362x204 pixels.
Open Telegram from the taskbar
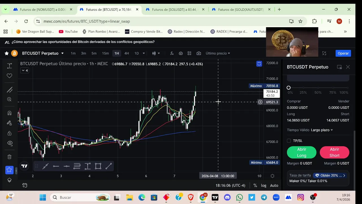pyautogui.click(x=264, y=197)
